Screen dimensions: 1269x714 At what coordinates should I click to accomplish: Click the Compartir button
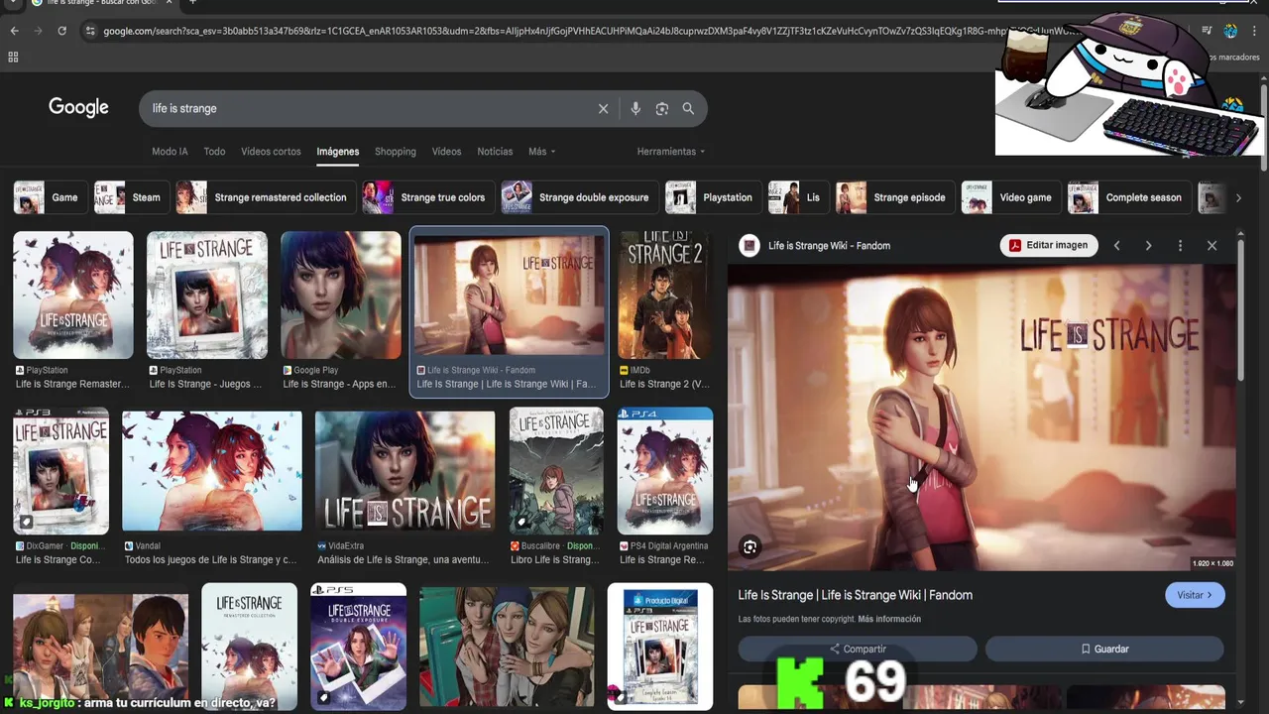[x=858, y=649]
